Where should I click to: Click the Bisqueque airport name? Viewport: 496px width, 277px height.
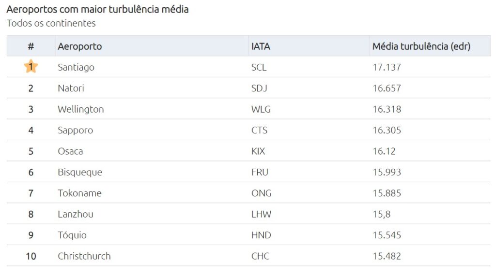pyautogui.click(x=80, y=172)
